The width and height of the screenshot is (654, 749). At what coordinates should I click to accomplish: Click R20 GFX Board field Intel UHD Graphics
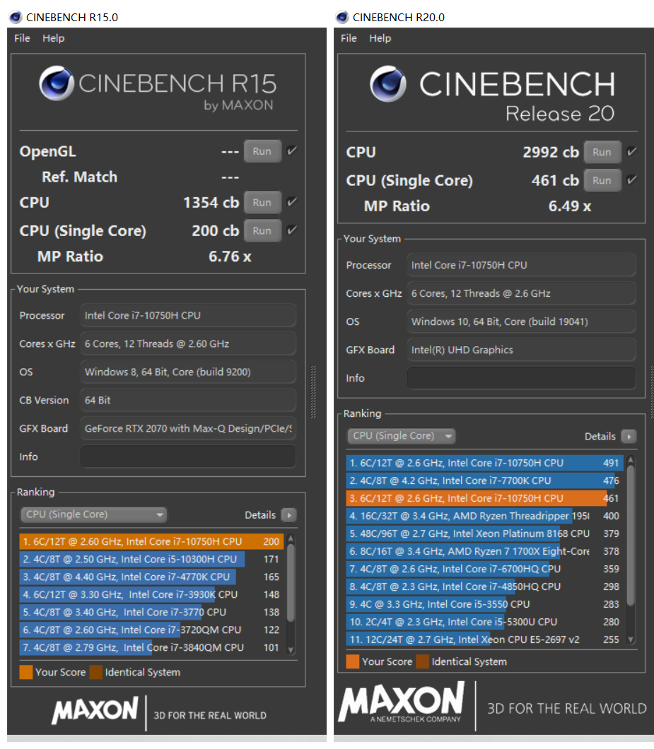[522, 350]
